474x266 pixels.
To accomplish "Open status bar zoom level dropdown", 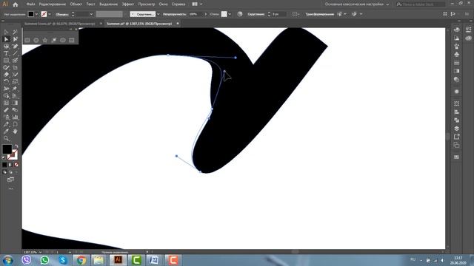I will coord(40,252).
